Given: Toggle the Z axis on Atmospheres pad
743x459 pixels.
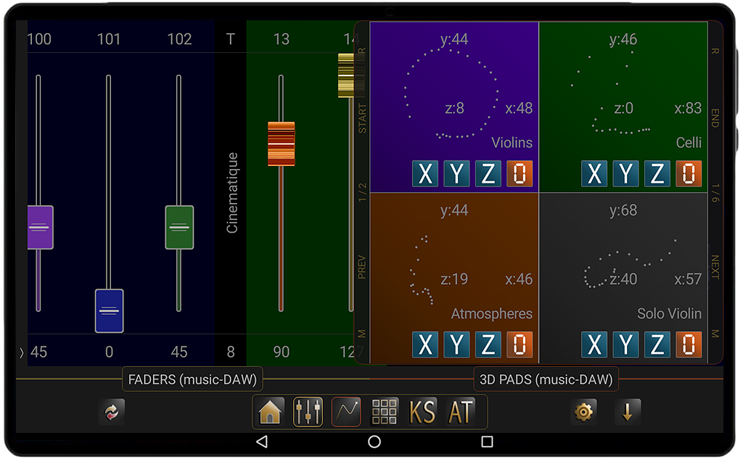Looking at the screenshot, I should pos(488,345).
